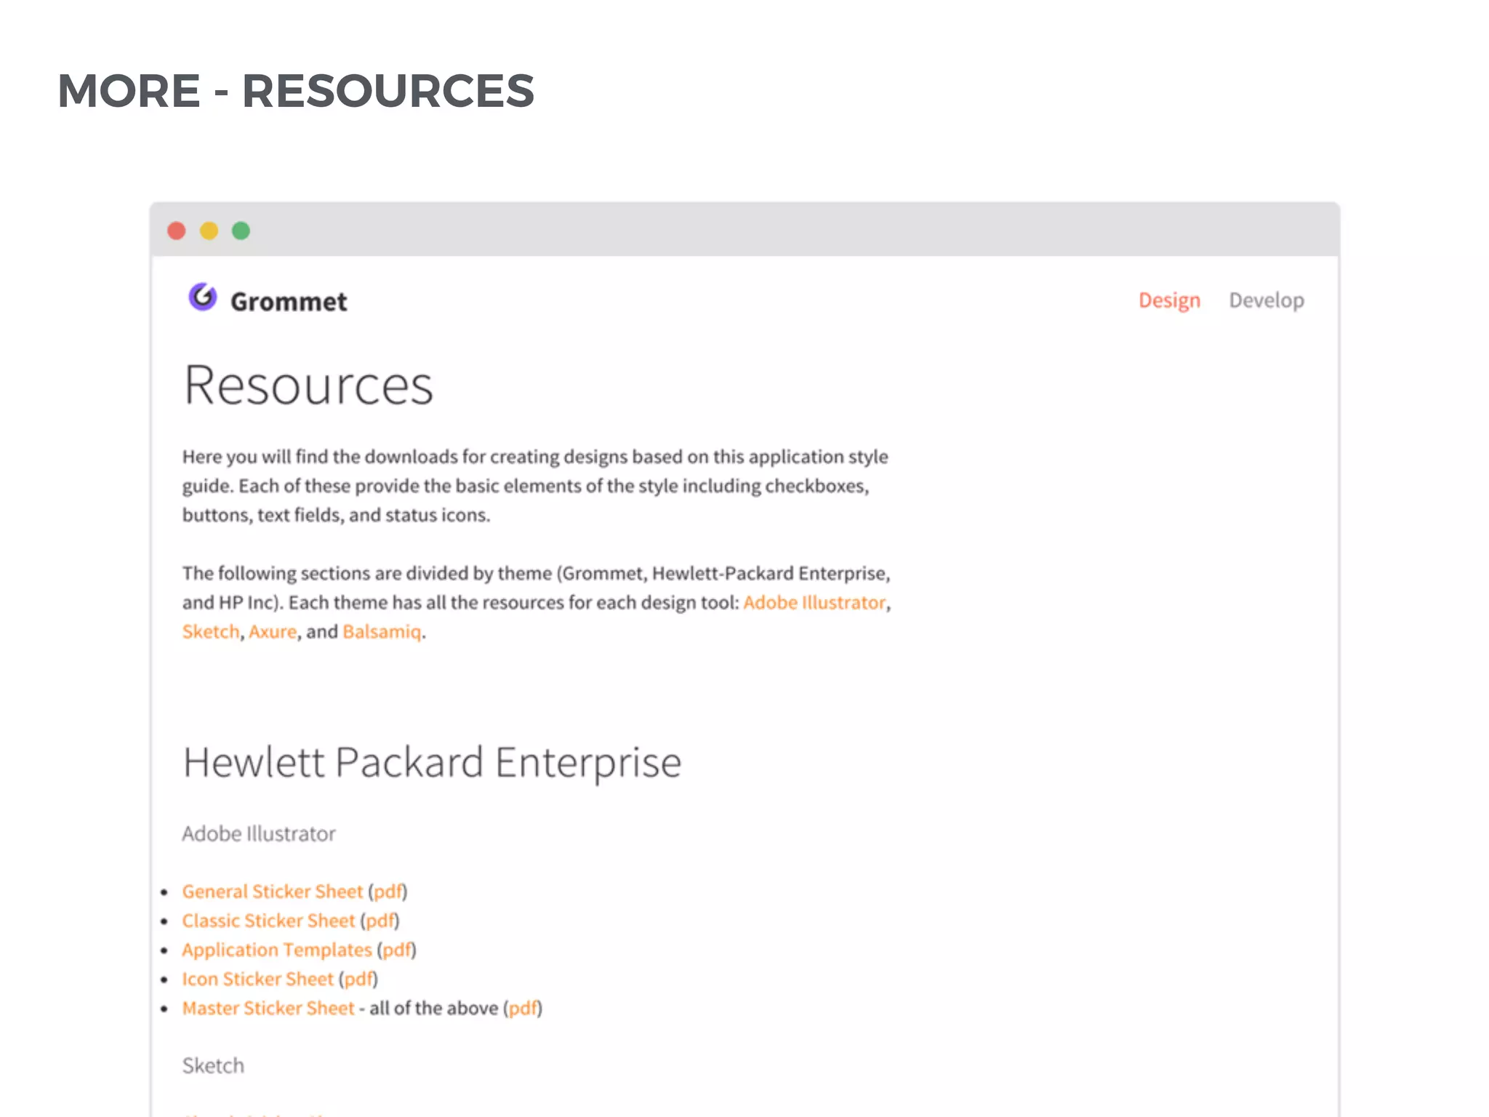
Task: Follow the Sketch link in paragraph
Action: (x=211, y=631)
